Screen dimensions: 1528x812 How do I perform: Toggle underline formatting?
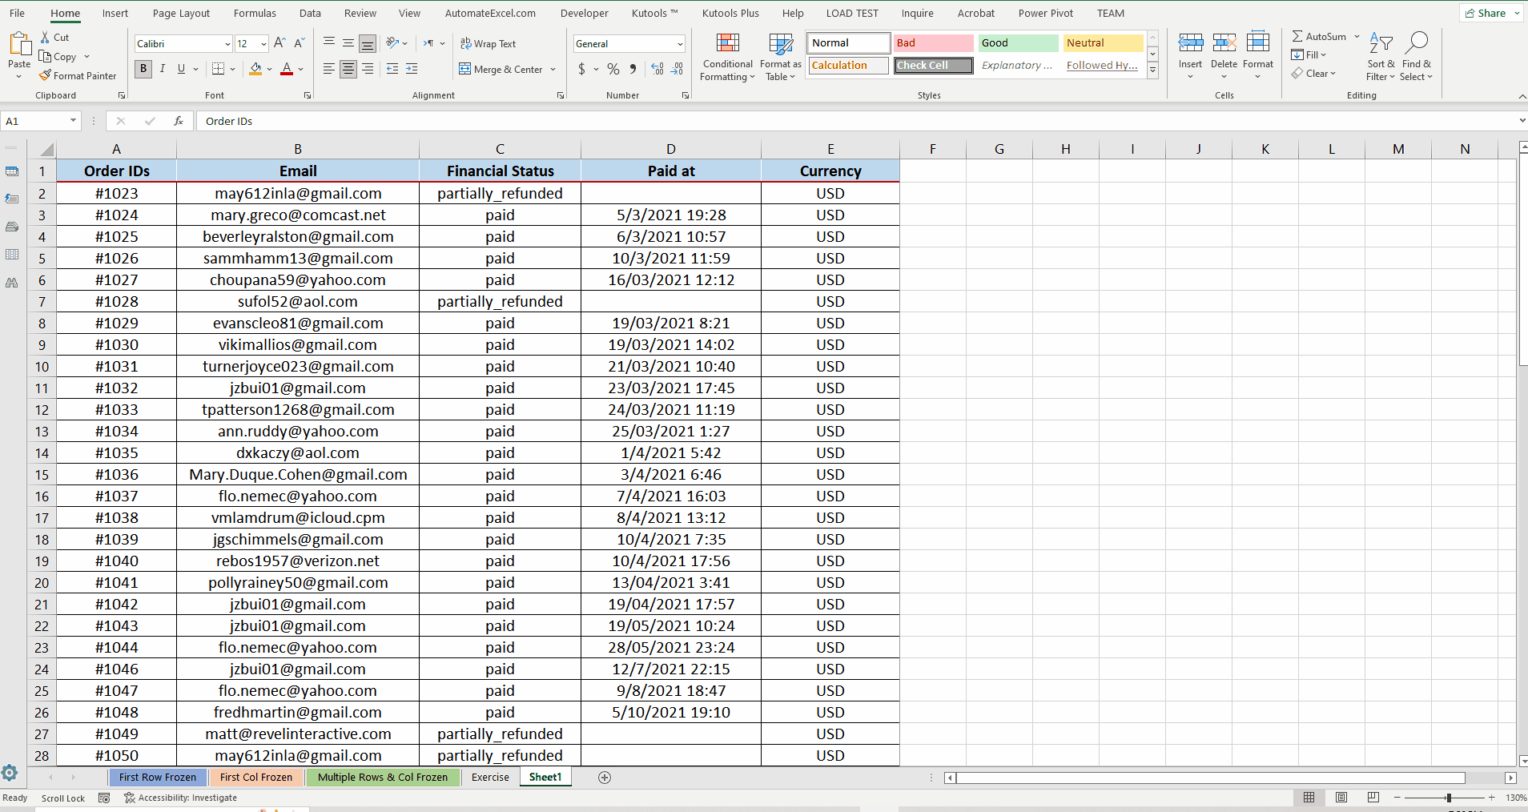click(x=181, y=69)
